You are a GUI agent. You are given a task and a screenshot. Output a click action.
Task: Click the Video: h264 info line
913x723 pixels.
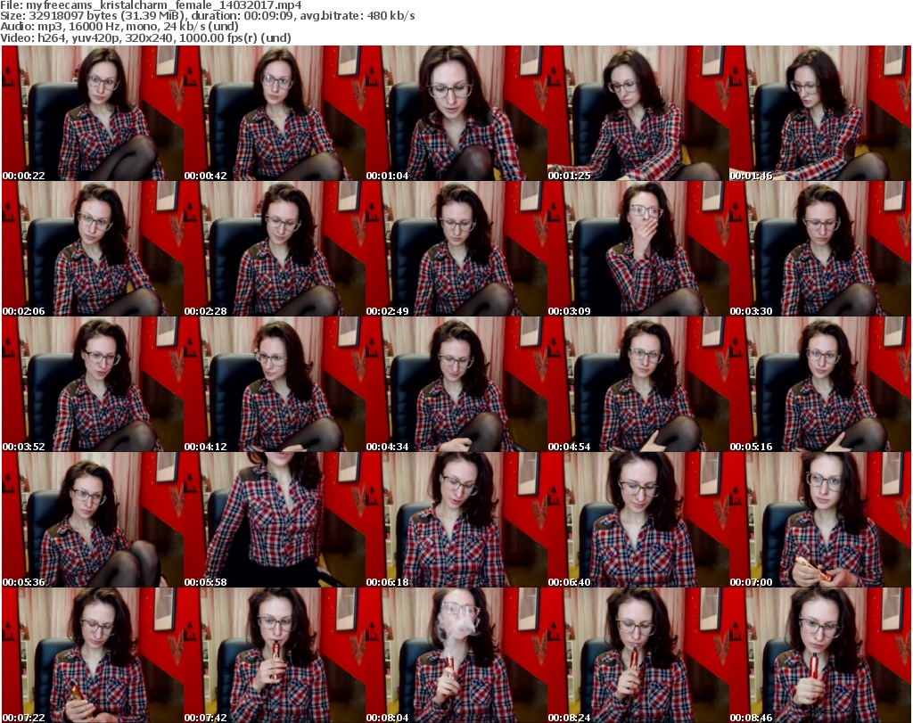(x=145, y=37)
